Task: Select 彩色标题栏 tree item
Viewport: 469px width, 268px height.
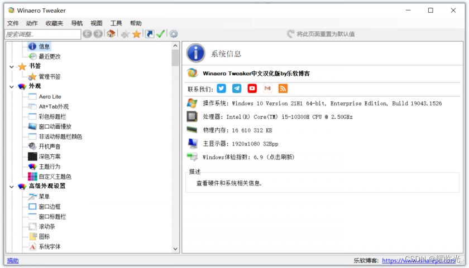Action: click(x=52, y=116)
